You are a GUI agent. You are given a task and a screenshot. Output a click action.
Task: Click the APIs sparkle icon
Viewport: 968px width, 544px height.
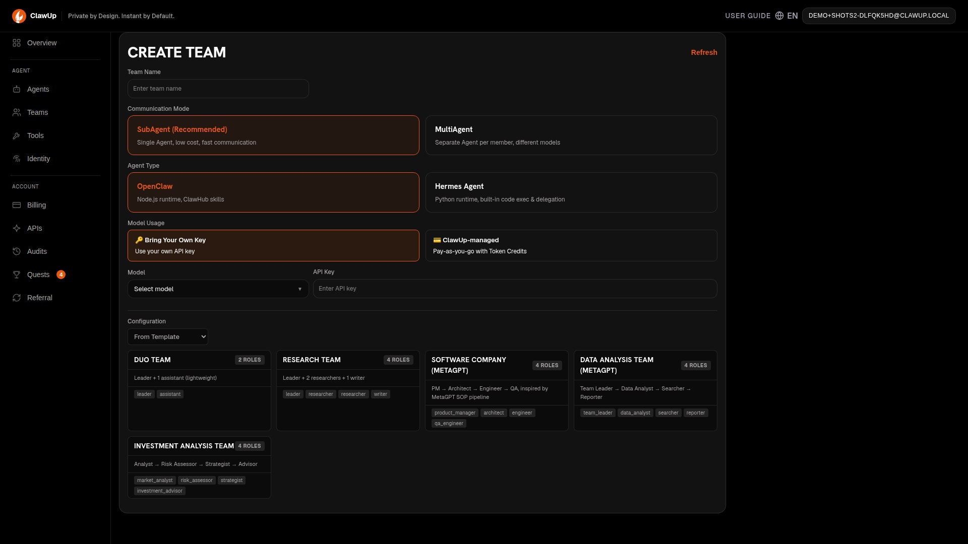[x=17, y=228]
